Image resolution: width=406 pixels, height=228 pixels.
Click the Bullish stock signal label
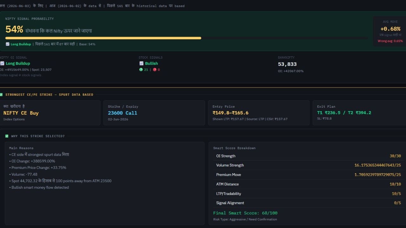(151, 63)
